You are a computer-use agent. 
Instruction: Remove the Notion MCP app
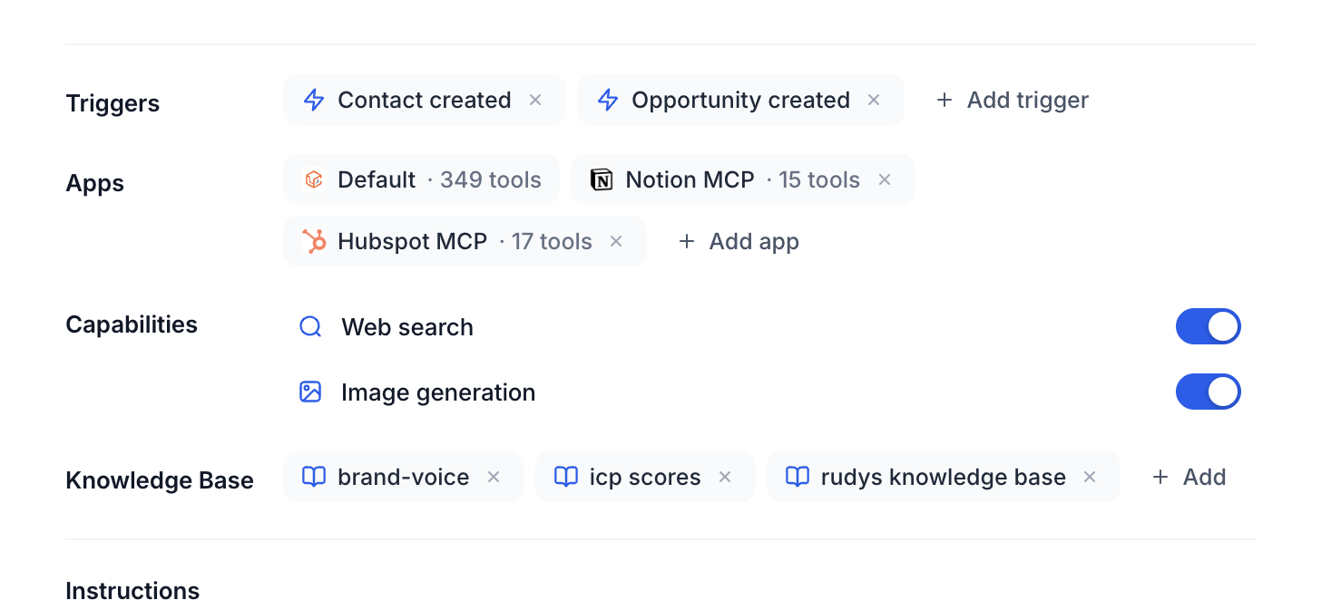885,179
